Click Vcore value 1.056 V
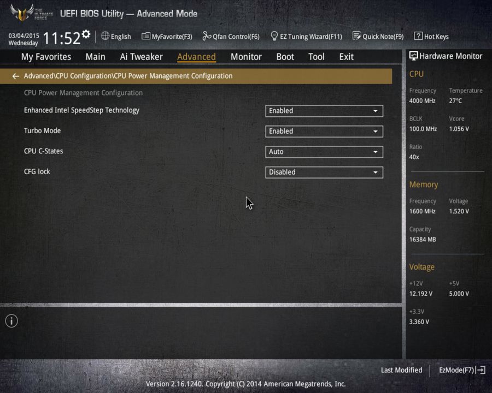 click(459, 129)
